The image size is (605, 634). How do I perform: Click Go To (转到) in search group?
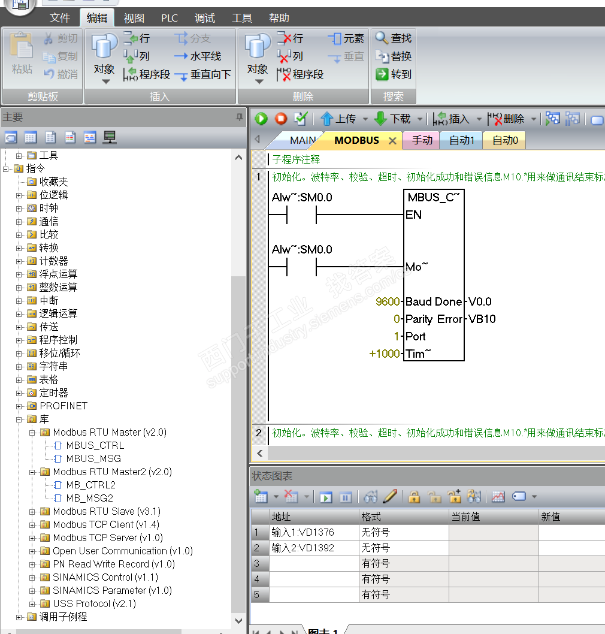pyautogui.click(x=393, y=74)
